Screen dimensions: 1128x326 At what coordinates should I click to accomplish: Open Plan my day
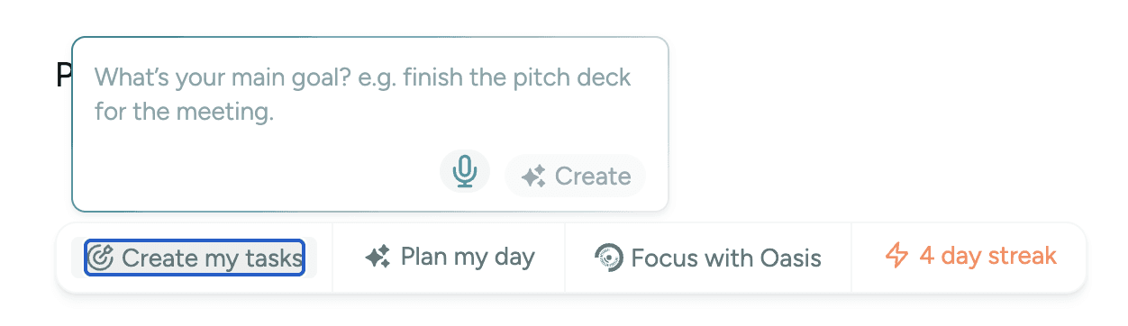point(450,258)
